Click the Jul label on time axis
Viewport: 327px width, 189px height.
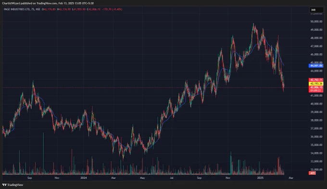[171, 178]
